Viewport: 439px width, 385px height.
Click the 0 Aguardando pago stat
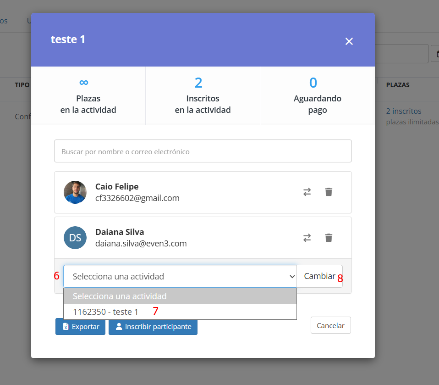(x=318, y=95)
